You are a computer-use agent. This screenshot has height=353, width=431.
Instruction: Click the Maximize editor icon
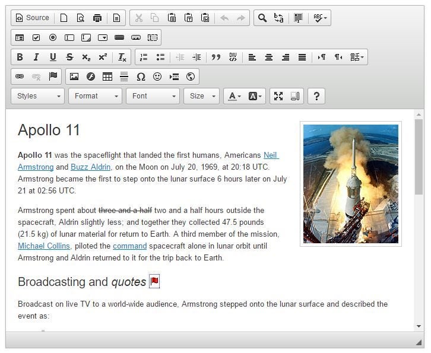click(278, 96)
